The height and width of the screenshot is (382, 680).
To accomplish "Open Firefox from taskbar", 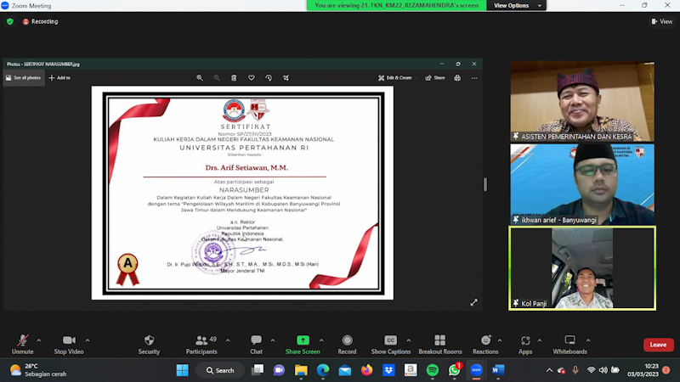I will click(x=367, y=370).
